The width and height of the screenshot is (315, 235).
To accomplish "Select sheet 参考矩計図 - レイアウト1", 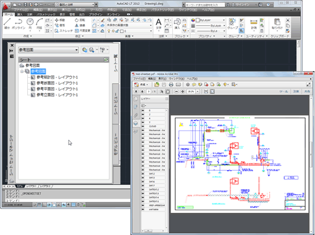I will coord(57,77).
